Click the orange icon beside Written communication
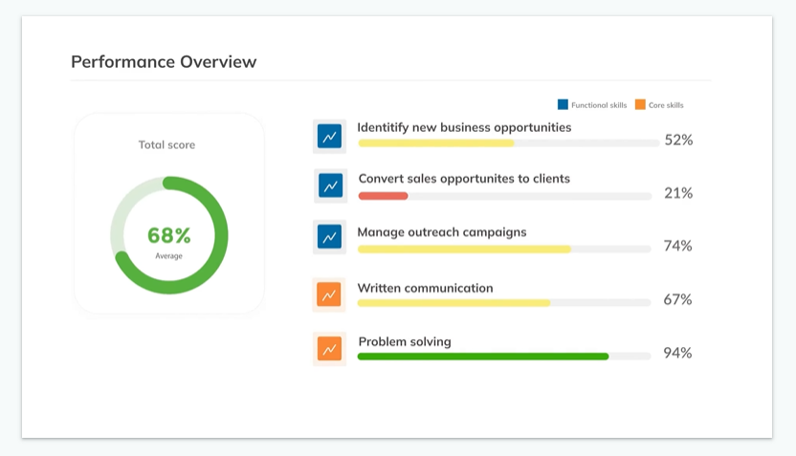796x456 pixels. click(329, 295)
